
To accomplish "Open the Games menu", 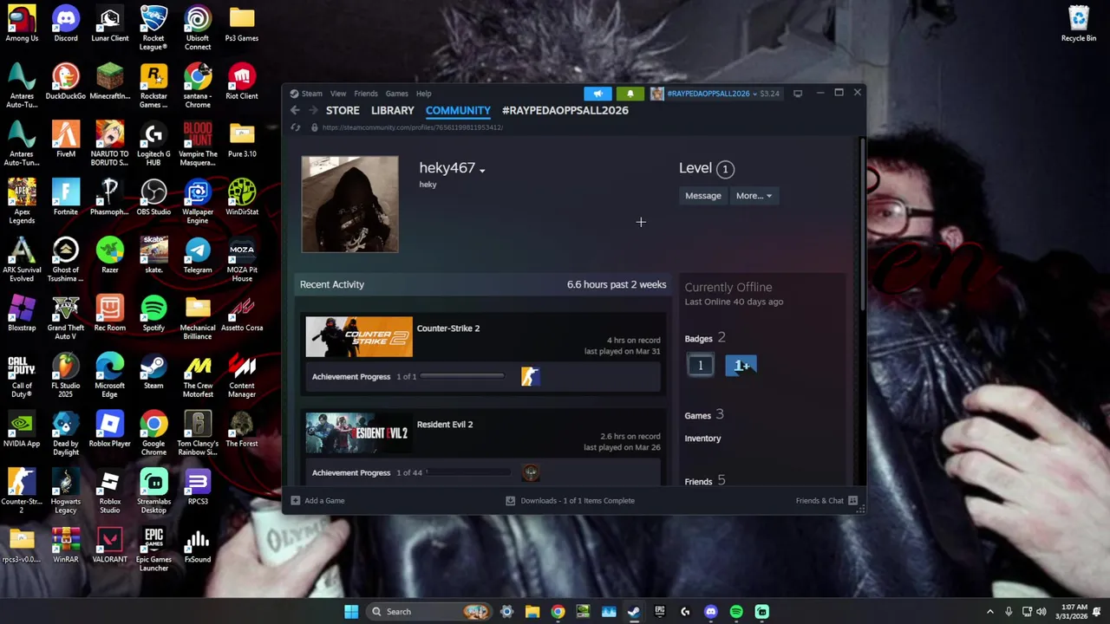I will [397, 94].
